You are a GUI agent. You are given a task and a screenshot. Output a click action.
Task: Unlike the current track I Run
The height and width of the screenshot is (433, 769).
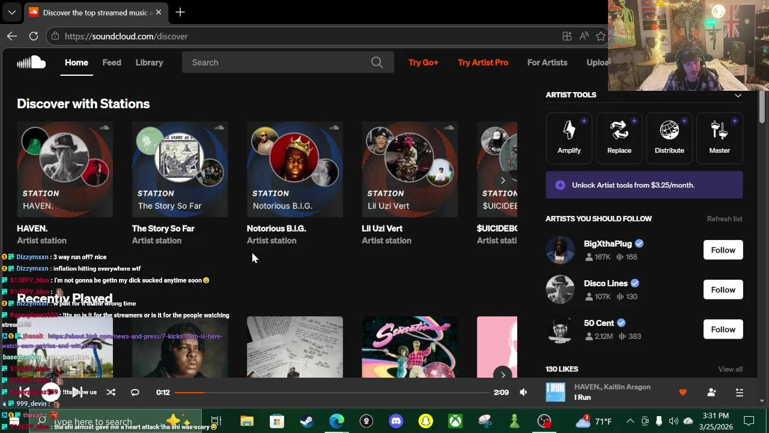tap(682, 392)
